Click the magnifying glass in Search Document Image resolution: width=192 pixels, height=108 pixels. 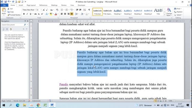25,25
